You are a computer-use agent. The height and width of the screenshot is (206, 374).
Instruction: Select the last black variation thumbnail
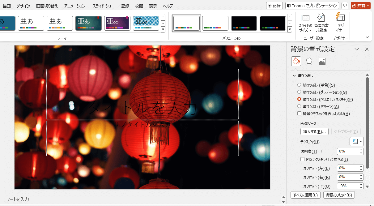pos(273,23)
